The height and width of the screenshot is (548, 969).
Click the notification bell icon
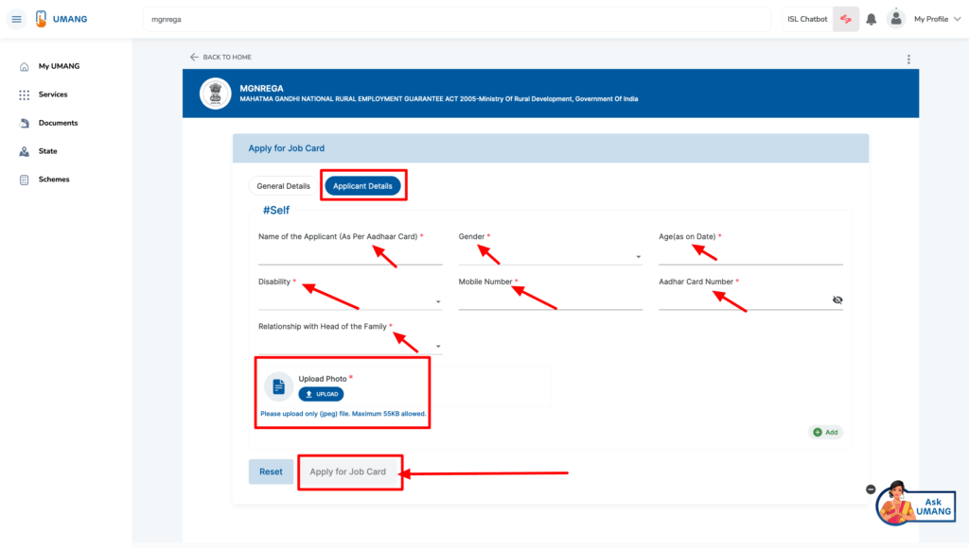pos(871,19)
